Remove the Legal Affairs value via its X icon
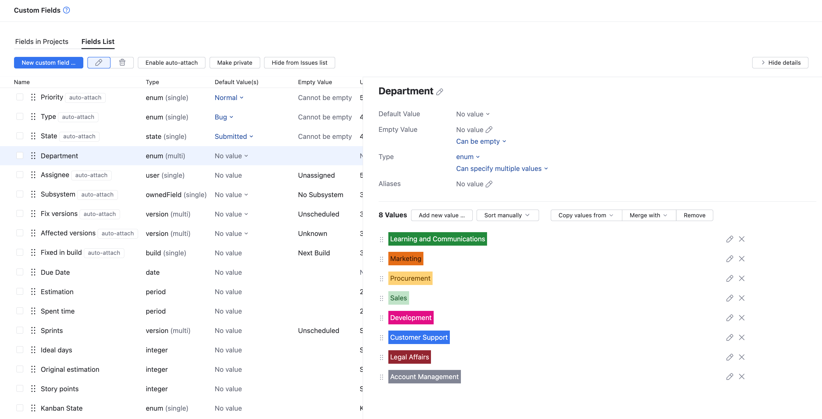822x419 pixels. [x=742, y=357]
